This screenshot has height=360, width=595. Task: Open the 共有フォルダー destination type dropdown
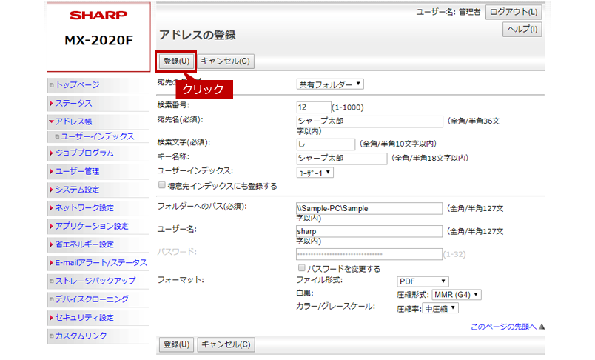tap(329, 84)
